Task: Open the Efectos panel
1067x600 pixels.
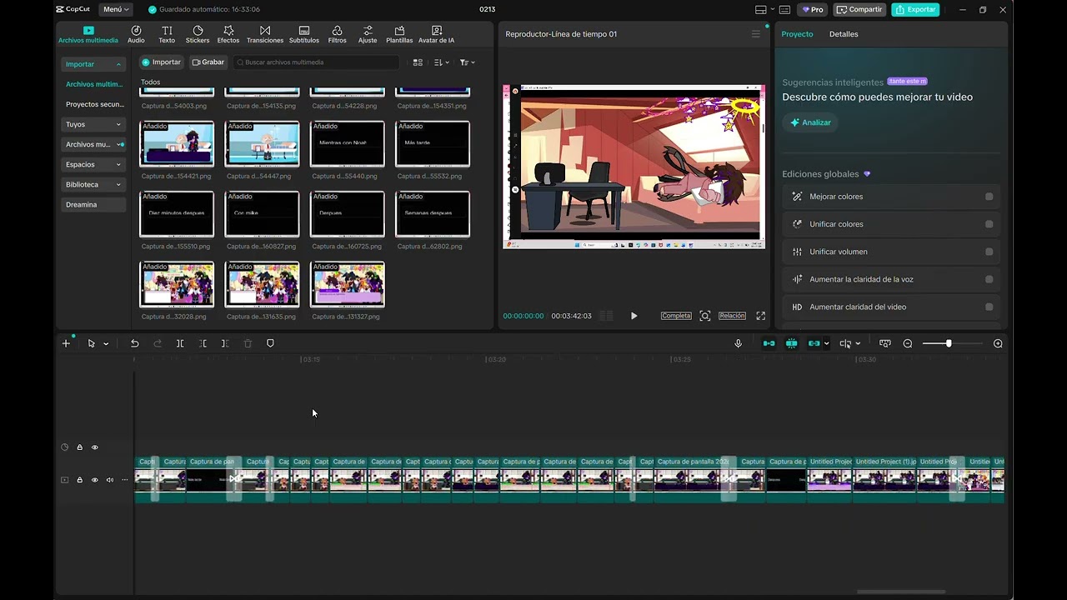Action: (228, 34)
